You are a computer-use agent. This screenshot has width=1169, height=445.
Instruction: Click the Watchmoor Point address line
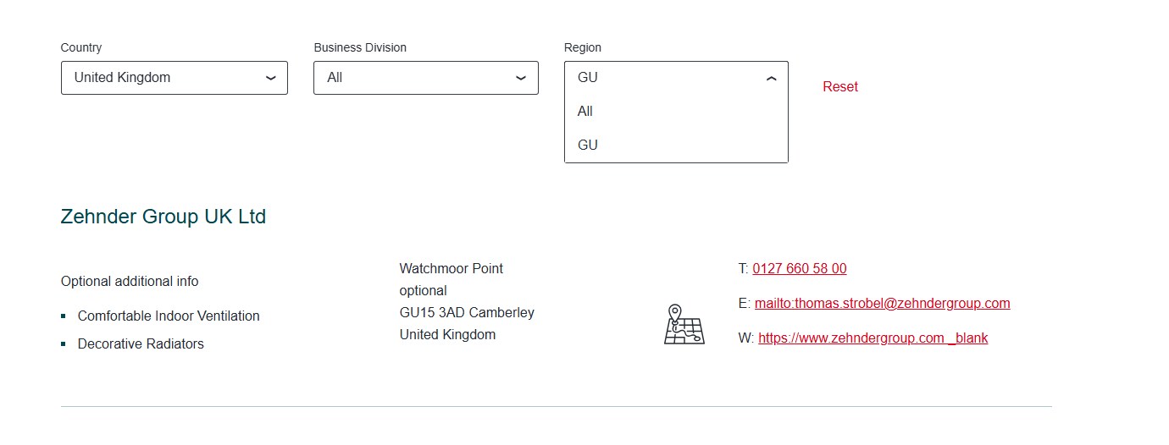452,269
